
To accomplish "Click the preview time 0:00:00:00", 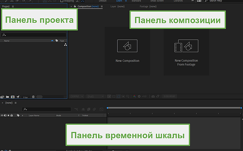I will [x=169, y=96].
